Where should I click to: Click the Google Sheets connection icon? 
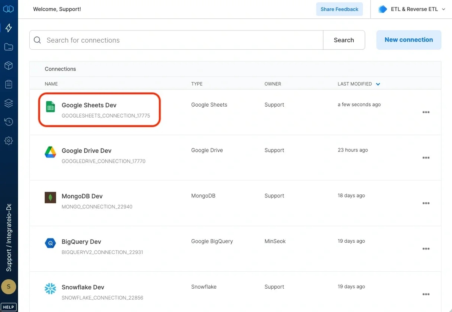50,106
